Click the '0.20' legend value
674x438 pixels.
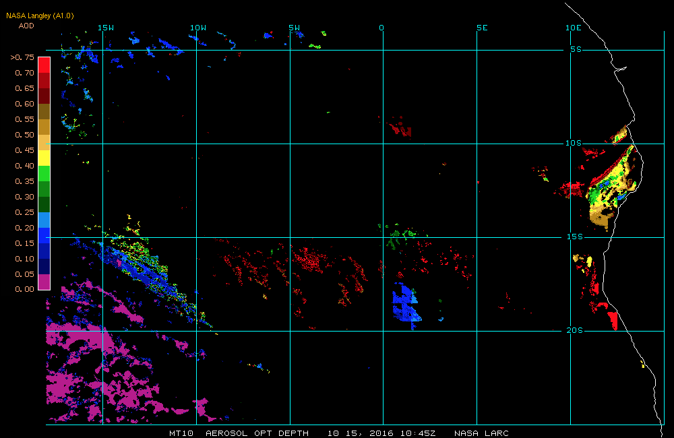(x=24, y=228)
